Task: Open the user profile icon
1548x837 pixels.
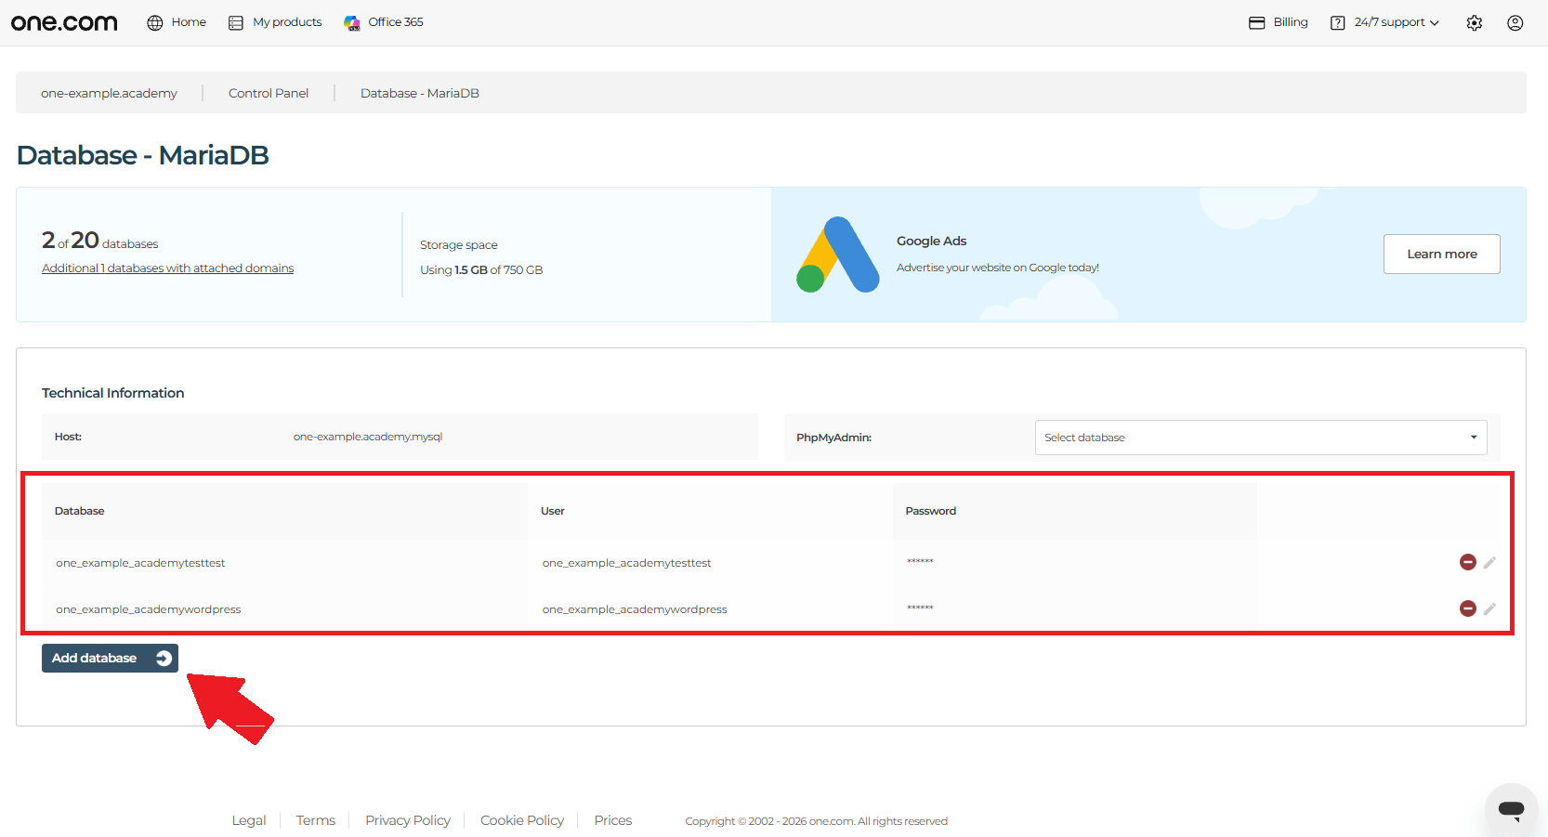Action: point(1515,23)
